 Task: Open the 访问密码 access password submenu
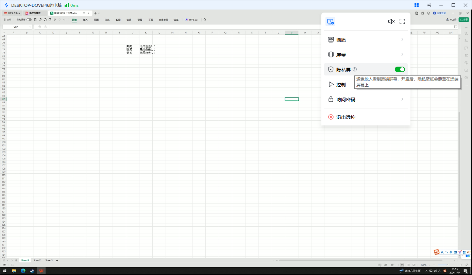click(x=366, y=100)
